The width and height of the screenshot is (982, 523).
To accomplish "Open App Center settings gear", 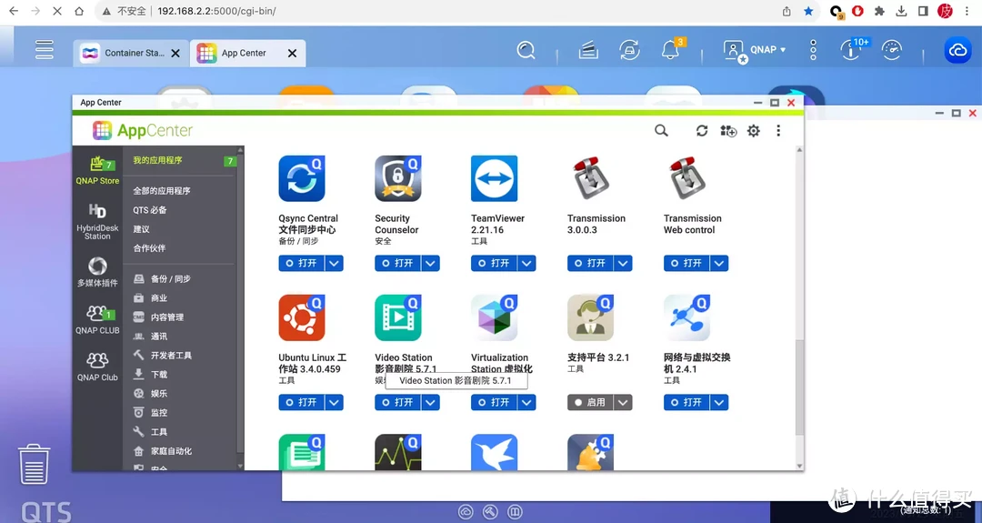I will [754, 130].
